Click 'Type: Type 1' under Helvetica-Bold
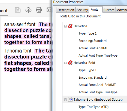 (88, 70)
